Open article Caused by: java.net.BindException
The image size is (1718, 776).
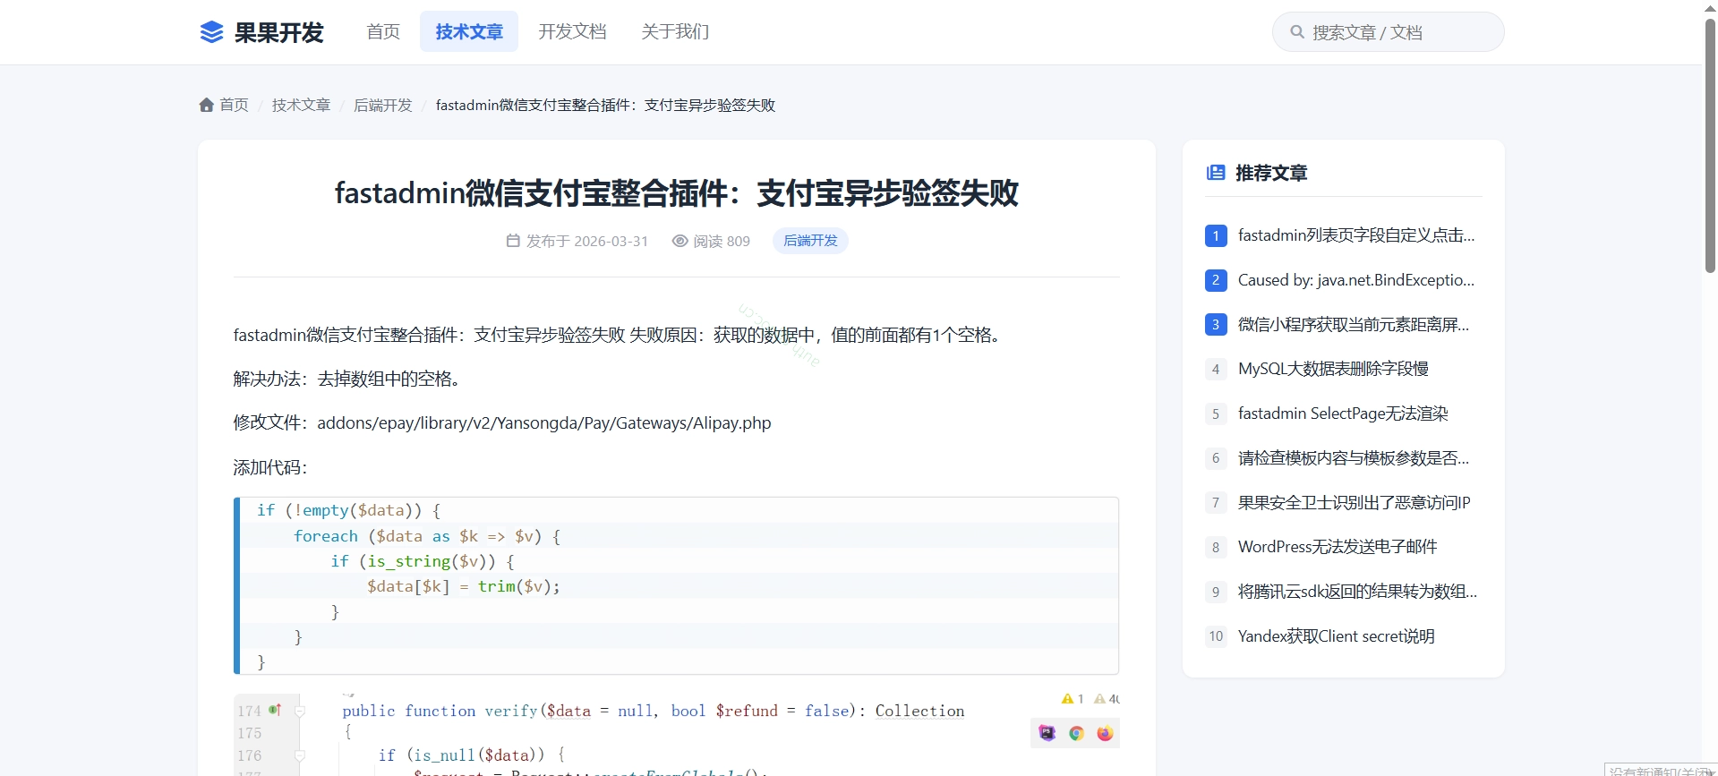tap(1356, 280)
